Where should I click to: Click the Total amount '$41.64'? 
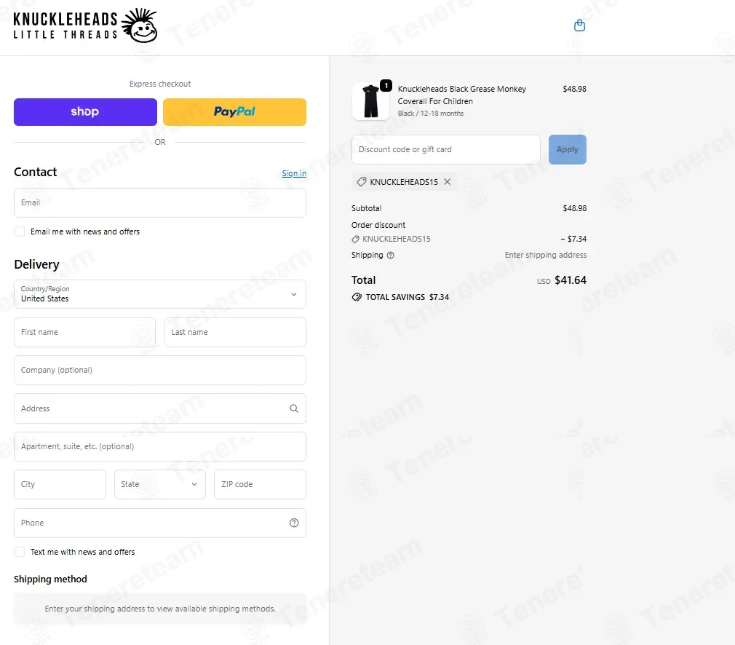pyautogui.click(x=571, y=280)
